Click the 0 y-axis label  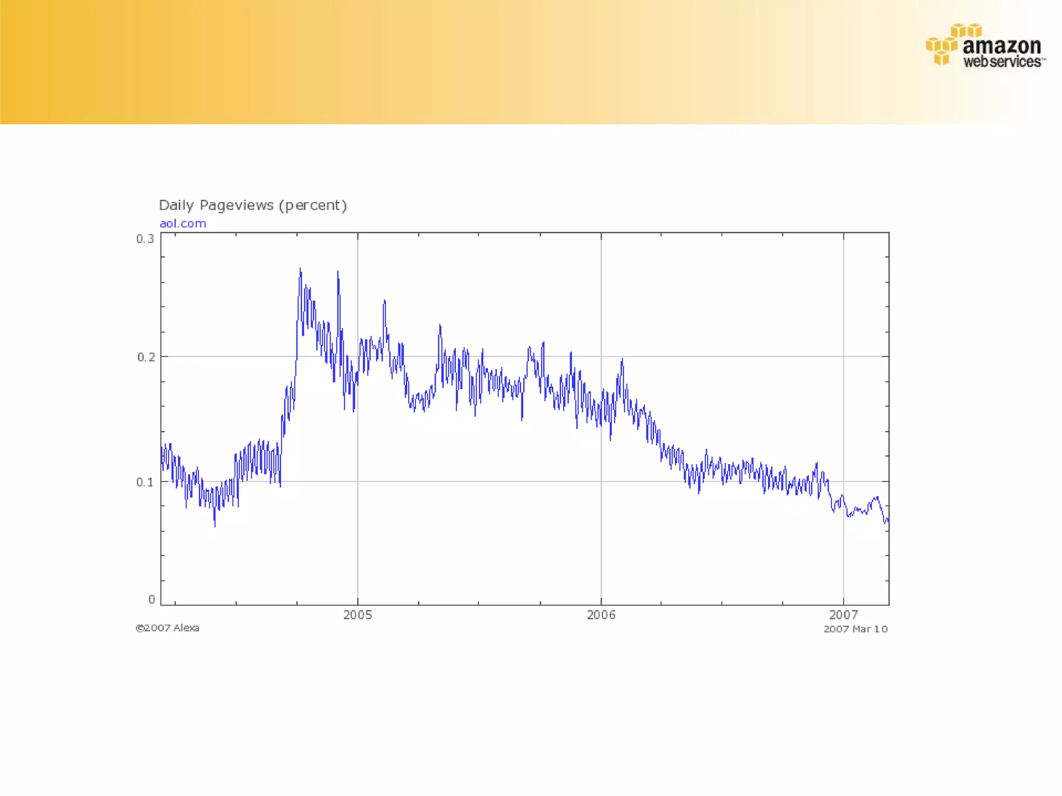[151, 600]
